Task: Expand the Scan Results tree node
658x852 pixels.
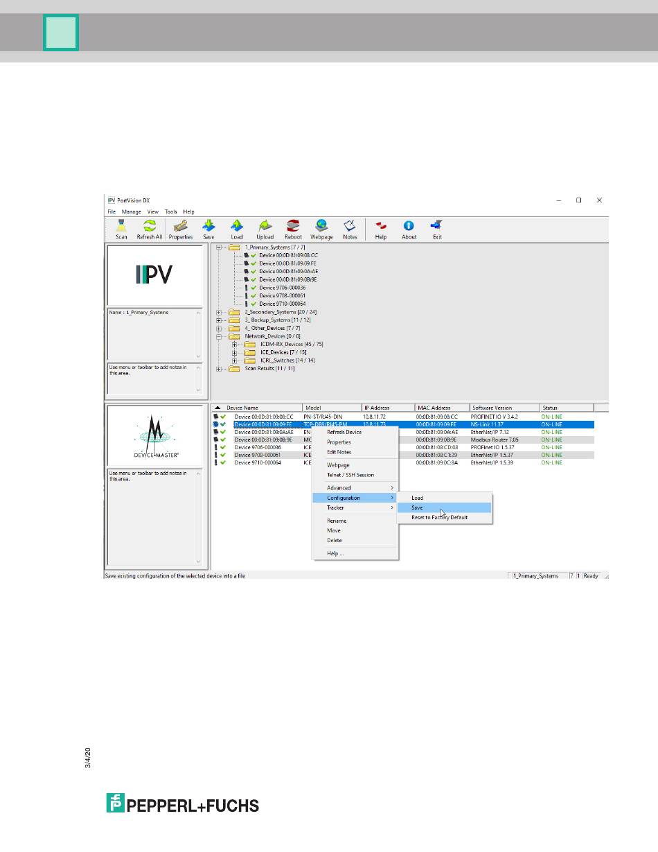Action: tap(219, 369)
